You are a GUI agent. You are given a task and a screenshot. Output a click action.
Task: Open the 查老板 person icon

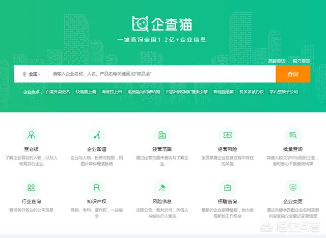[31, 135]
